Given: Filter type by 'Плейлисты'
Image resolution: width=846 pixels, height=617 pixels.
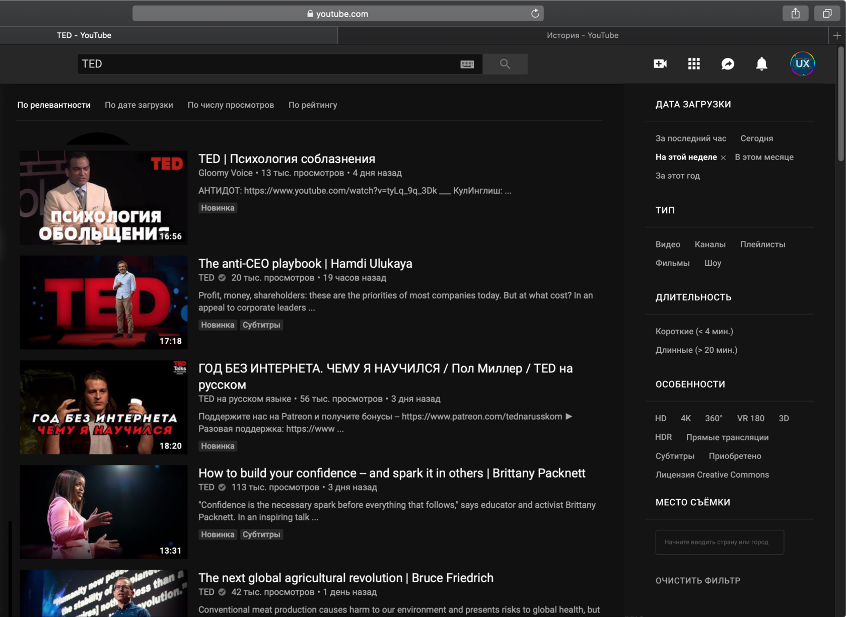Looking at the screenshot, I should [x=762, y=244].
